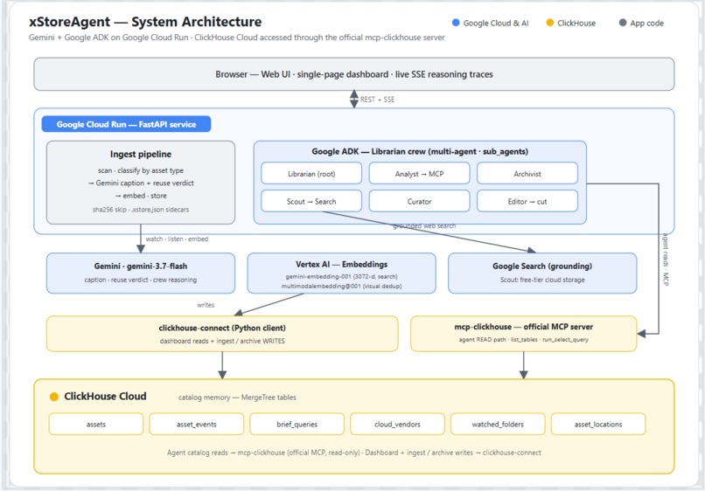Click the Archivist agent box
The height and width of the screenshot is (491, 705).
pos(527,173)
